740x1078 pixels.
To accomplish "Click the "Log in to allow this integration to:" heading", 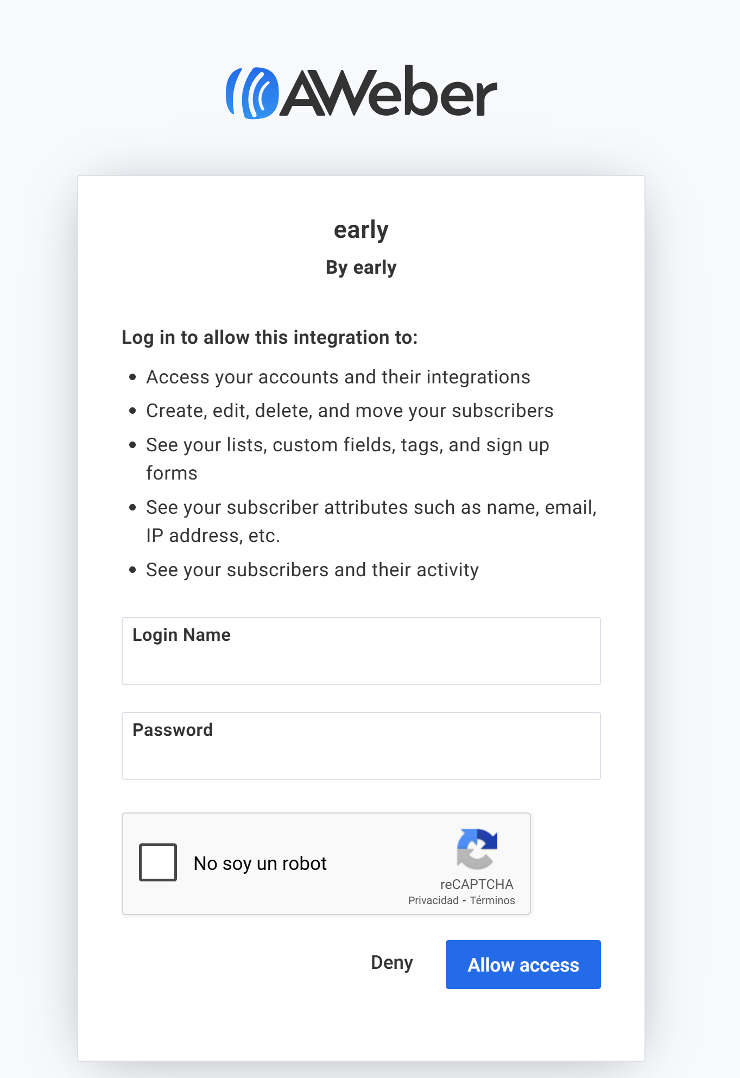I will [x=269, y=337].
